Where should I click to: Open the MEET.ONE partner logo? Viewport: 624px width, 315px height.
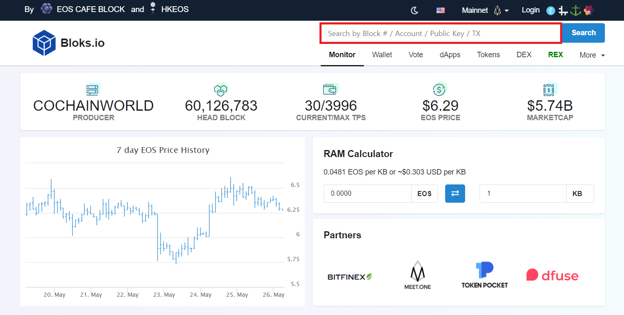417,275
